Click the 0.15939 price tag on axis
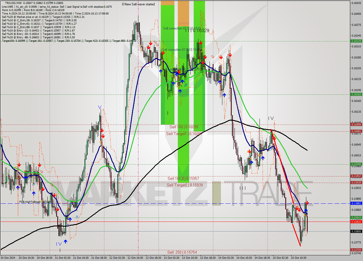Screen dimensions: 363x261 tap(356, 182)
